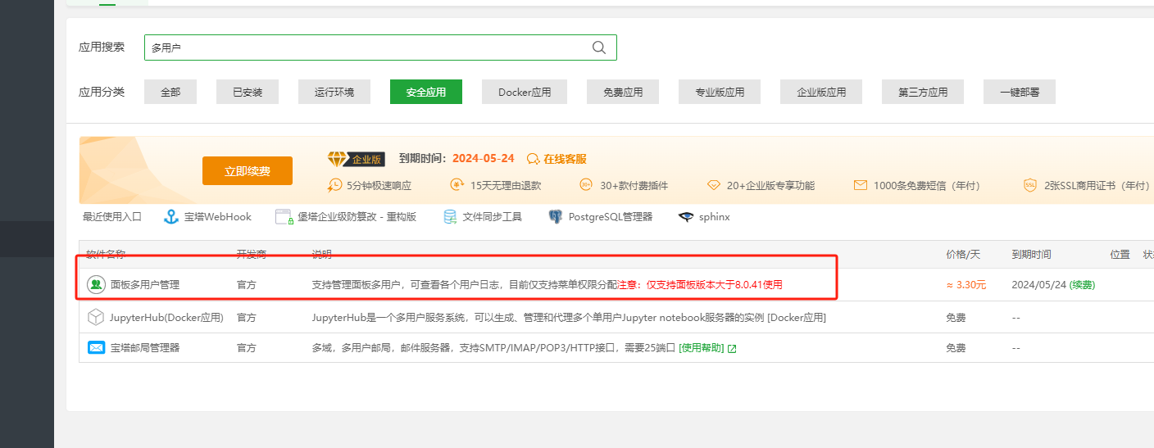Click the JupyterHub description text

pyautogui.click(x=569, y=317)
